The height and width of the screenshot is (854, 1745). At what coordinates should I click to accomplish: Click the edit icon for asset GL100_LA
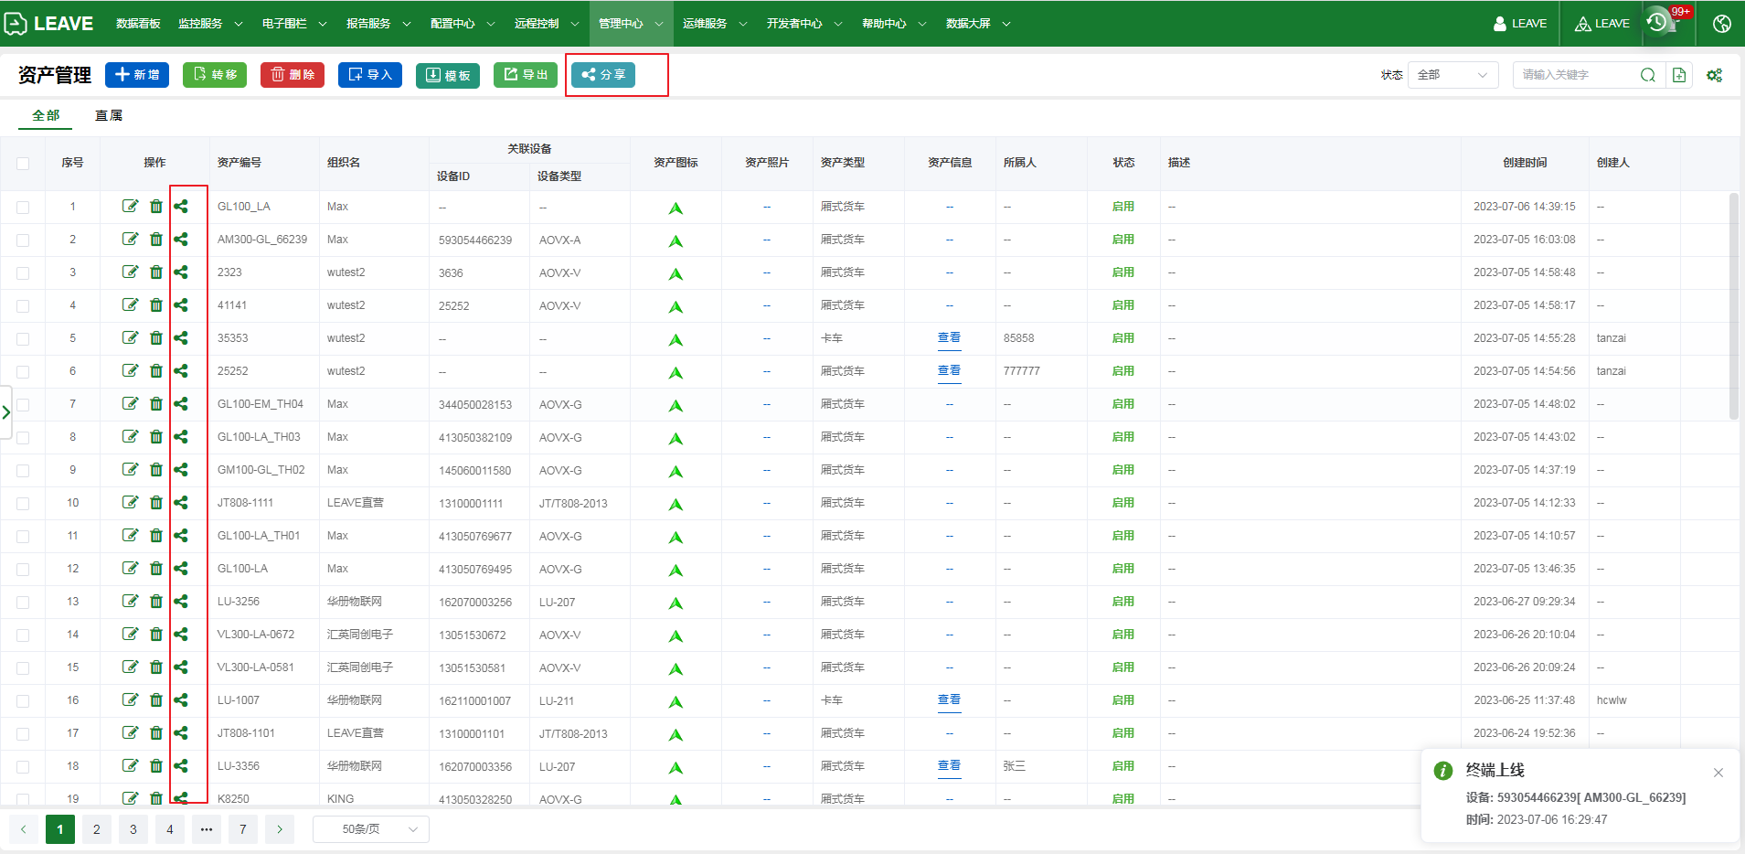pos(130,207)
